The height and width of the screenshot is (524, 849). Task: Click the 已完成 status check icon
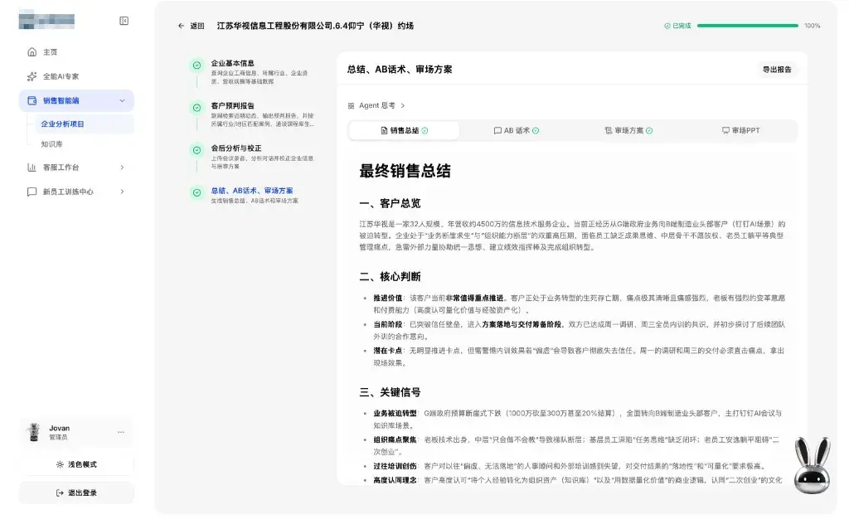click(667, 26)
